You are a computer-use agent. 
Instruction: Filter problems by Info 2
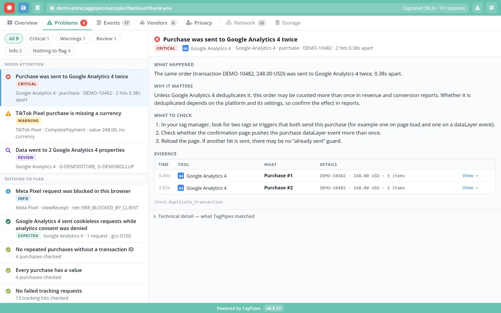pos(16,51)
